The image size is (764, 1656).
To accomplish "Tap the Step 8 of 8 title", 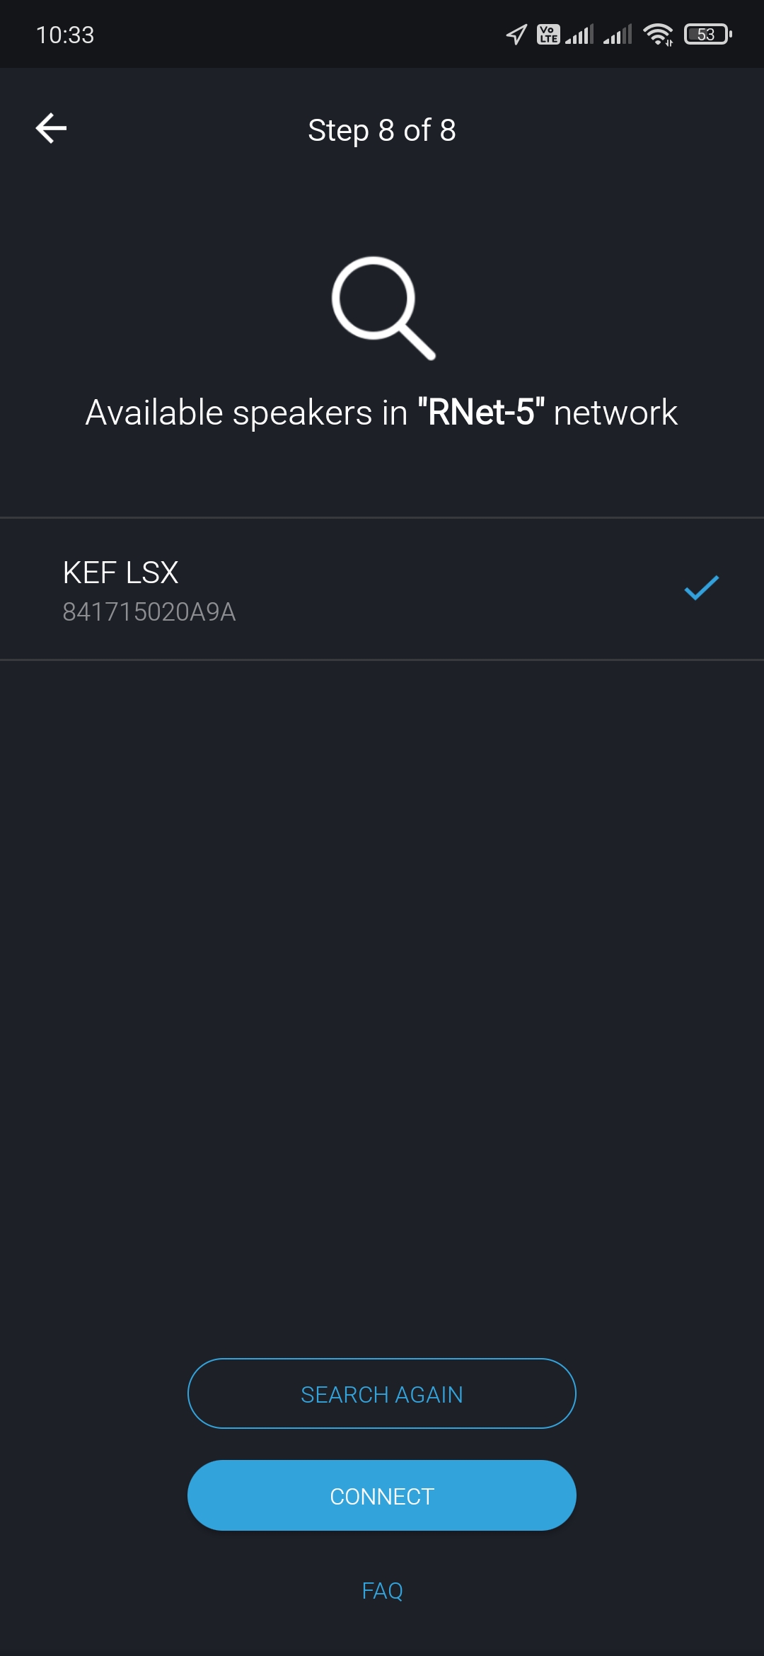I will click(x=382, y=130).
